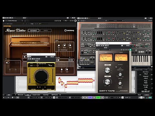This screenshot has height=116, width=155.
Task: Switch to the Editor lower zone tab
Action: coord(28,95)
